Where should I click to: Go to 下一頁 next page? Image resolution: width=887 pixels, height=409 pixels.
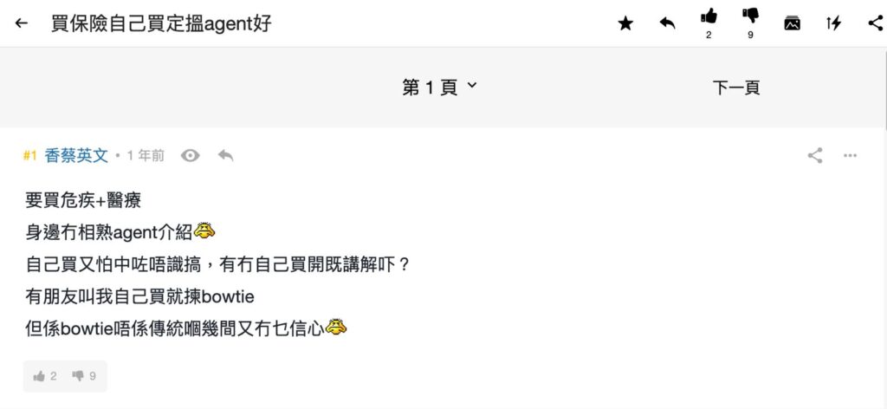point(736,88)
